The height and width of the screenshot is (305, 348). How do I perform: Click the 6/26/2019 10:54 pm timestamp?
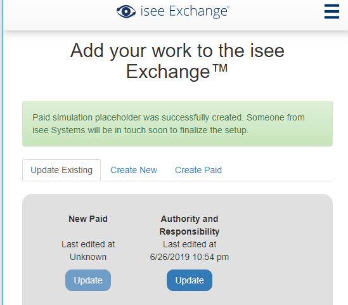[190, 257]
